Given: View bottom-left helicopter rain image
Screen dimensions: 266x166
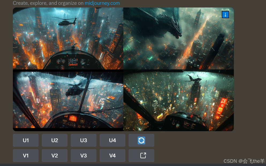Looking at the screenshot, I should coord(68,100).
